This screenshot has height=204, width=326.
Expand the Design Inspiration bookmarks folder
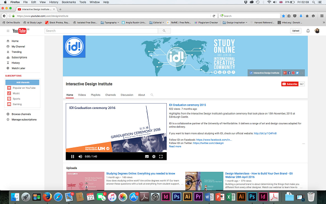pos(235,23)
